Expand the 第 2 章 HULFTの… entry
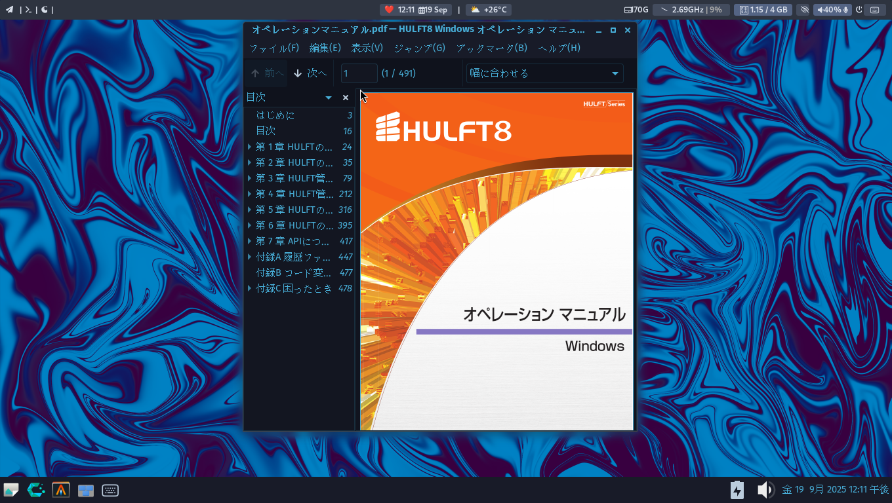Viewport: 892px width, 503px height. (250, 162)
